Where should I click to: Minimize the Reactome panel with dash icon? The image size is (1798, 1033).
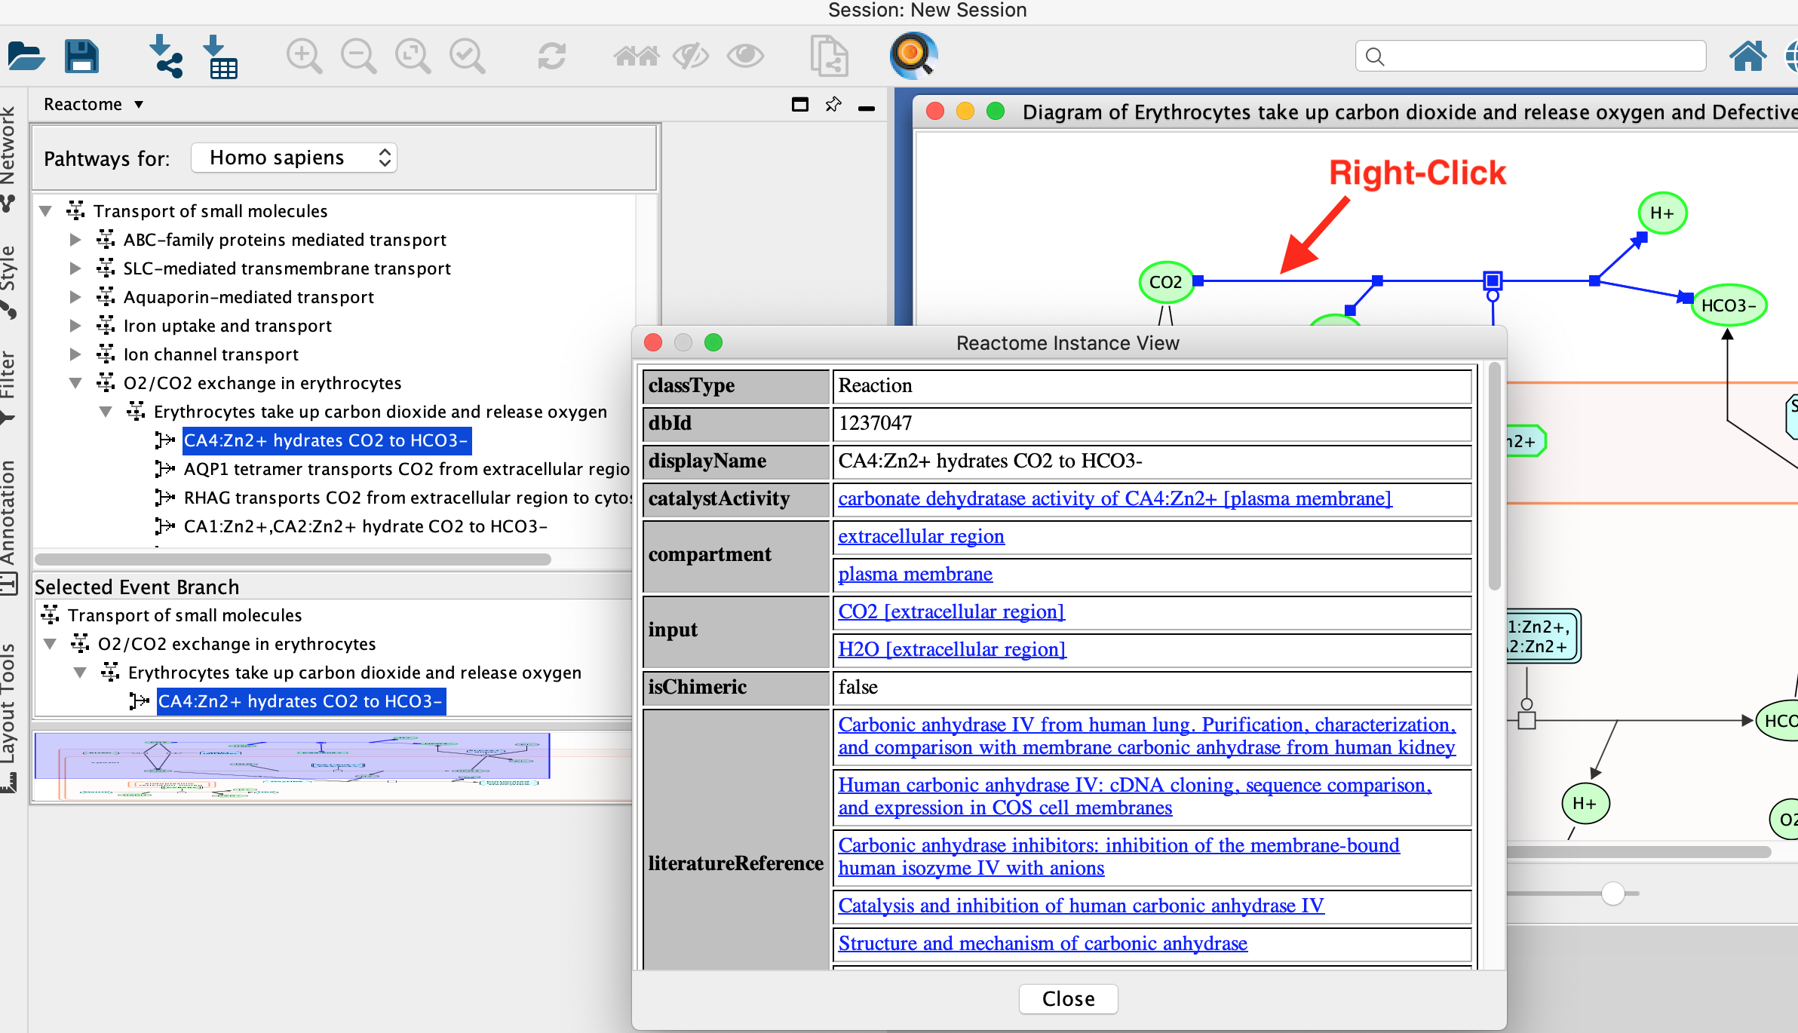pos(867,108)
